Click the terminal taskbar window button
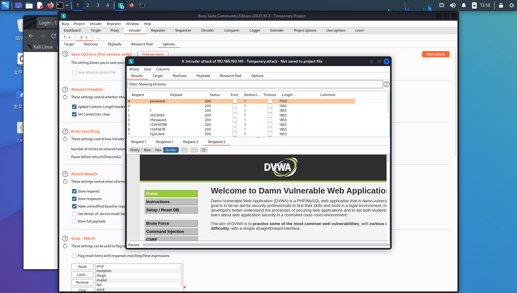The height and width of the screenshot is (293, 517). pos(142,5)
